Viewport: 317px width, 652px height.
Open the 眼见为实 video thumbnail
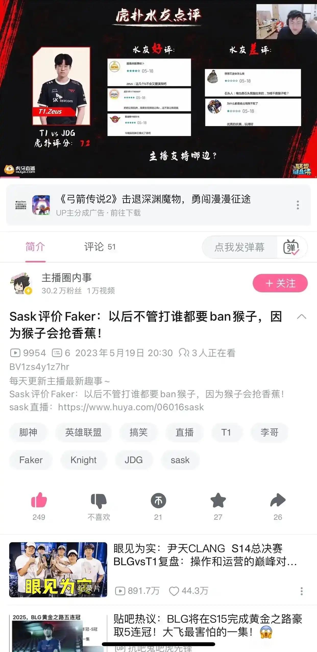(x=58, y=570)
